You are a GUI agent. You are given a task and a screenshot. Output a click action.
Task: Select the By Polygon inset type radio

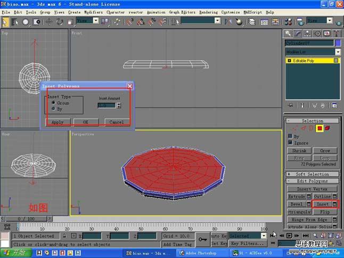53,109
